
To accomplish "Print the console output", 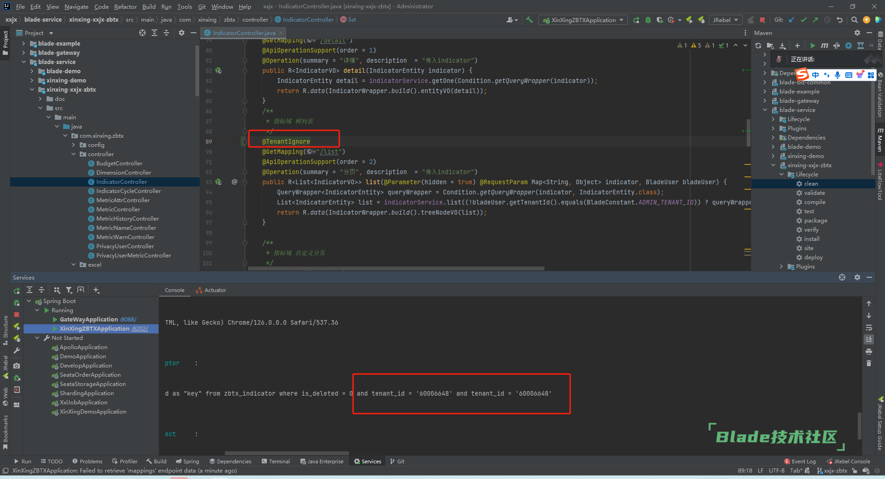I will pyautogui.click(x=868, y=351).
